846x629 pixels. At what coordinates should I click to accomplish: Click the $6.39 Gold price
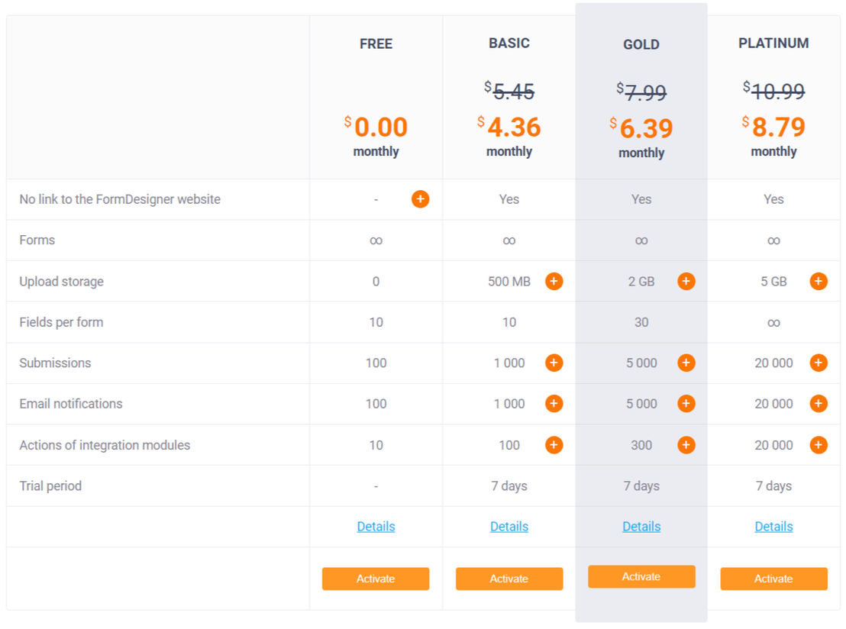coord(641,128)
